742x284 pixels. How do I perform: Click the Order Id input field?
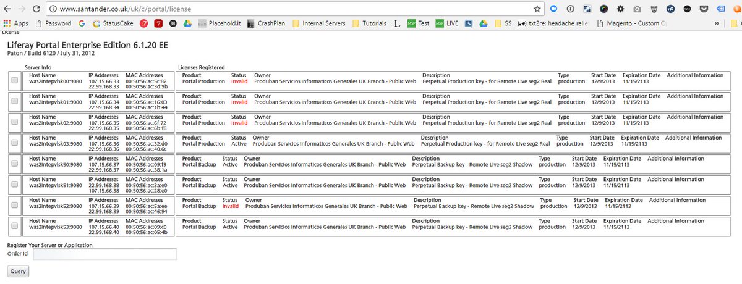click(105, 254)
